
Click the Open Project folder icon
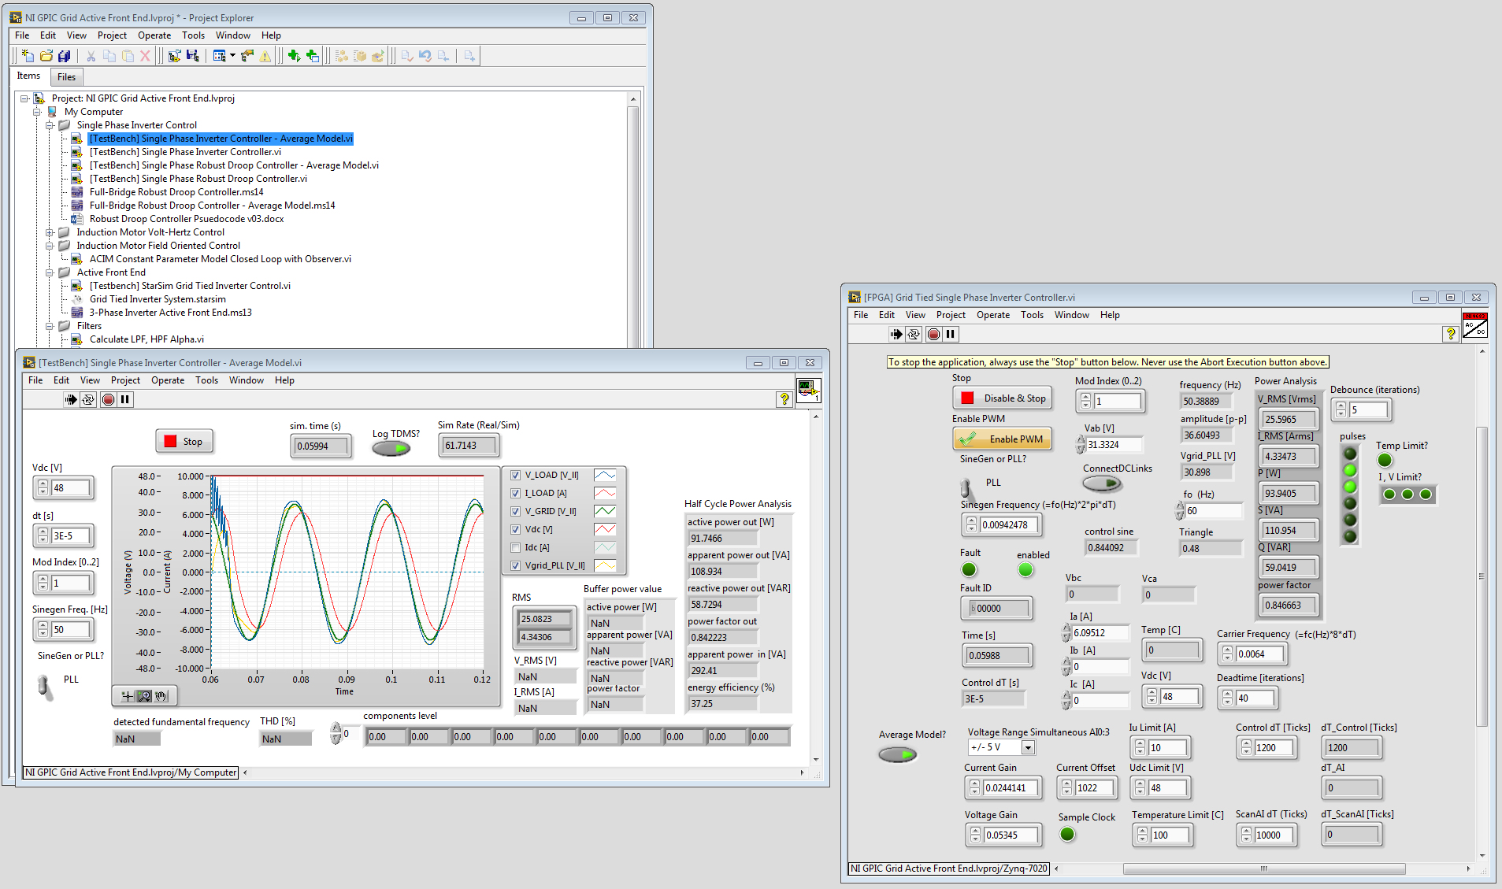(46, 56)
